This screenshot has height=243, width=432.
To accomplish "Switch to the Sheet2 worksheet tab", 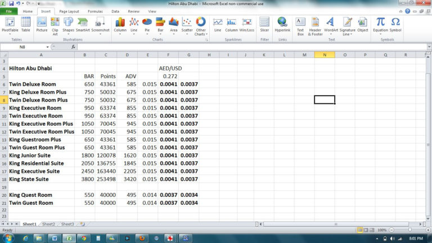I will coord(48,224).
